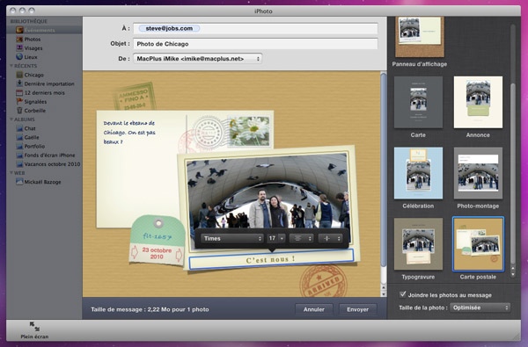The width and height of the screenshot is (528, 347).
Task: Open the Signalées flag icon
Action: 19,101
